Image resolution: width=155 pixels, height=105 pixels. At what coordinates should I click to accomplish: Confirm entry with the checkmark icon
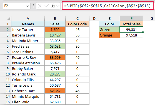[46, 6]
